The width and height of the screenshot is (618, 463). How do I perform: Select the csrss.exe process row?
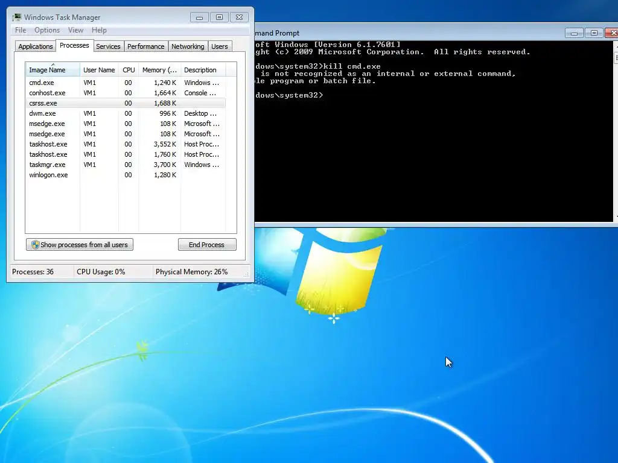tap(126, 103)
